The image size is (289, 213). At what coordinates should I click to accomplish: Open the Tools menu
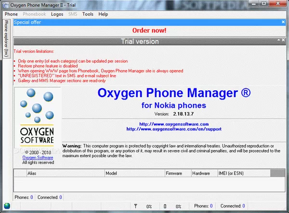click(88, 14)
